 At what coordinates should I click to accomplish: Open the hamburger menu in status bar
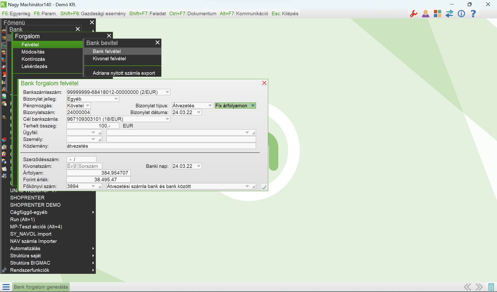pos(6,287)
